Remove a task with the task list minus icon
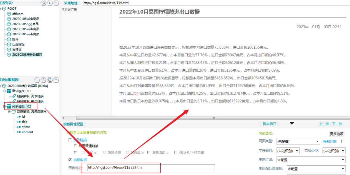This screenshot has width=350, height=175. [x=56, y=3]
